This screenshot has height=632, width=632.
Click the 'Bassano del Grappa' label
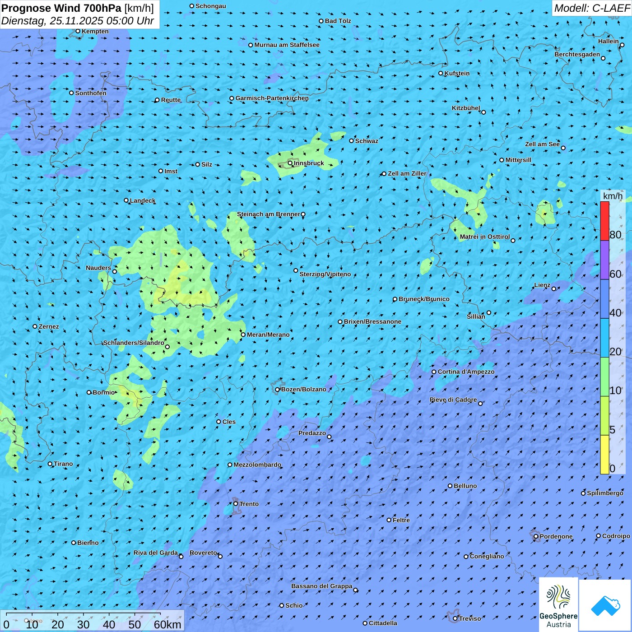322,586
